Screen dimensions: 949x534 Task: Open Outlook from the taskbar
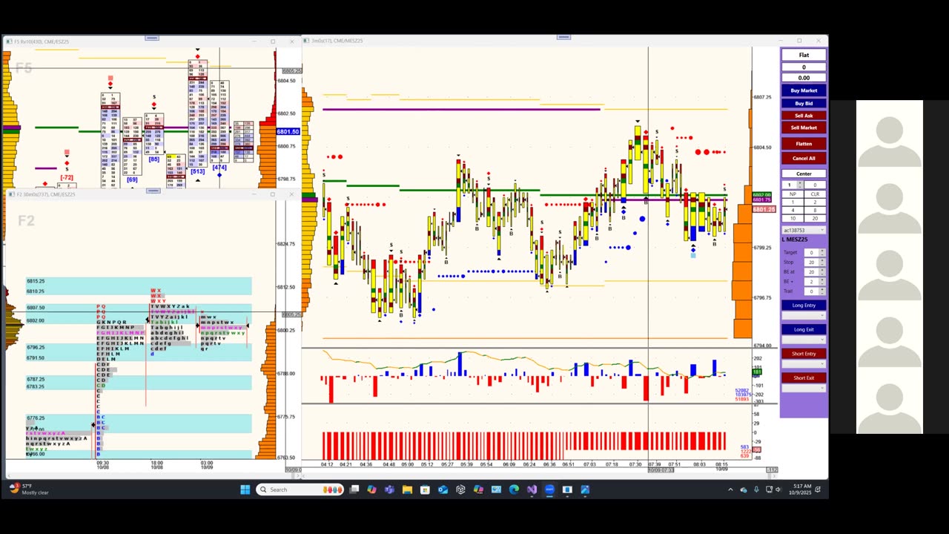pos(443,489)
